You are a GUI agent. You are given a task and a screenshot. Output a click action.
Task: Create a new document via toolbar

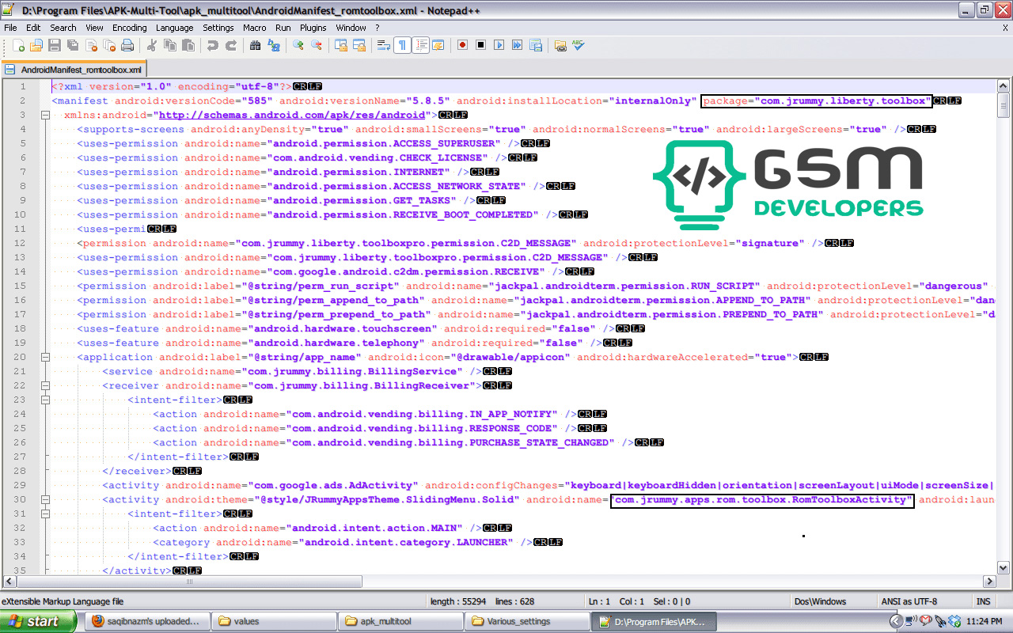(x=18, y=46)
